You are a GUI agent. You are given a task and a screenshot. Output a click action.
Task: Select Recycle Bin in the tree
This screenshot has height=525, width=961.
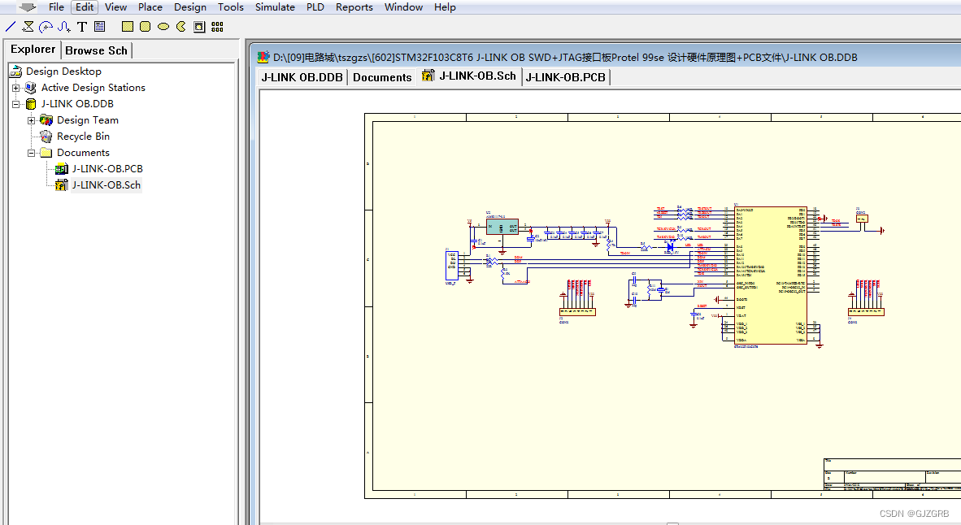[x=84, y=137]
